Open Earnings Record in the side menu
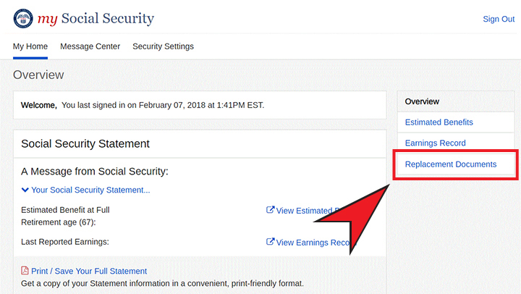The height and width of the screenshot is (294, 521). [435, 143]
